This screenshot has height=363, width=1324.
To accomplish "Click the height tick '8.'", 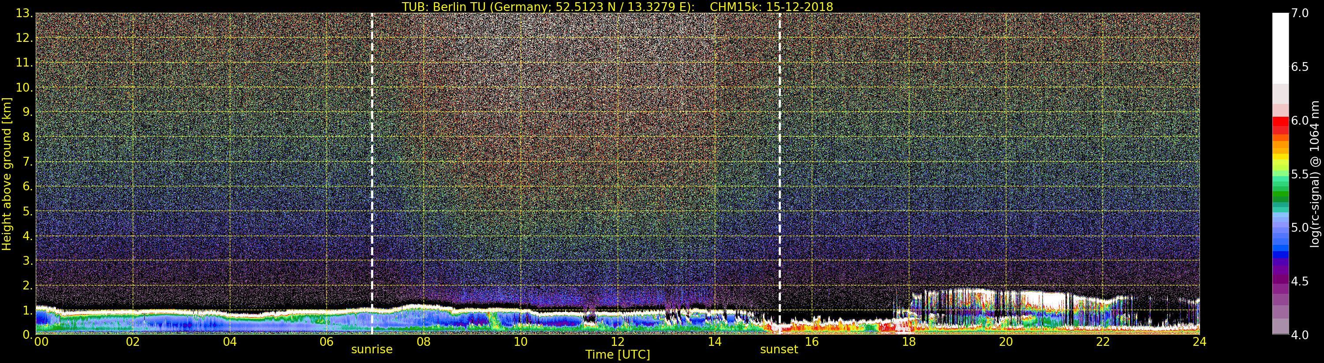I will pyautogui.click(x=28, y=137).
